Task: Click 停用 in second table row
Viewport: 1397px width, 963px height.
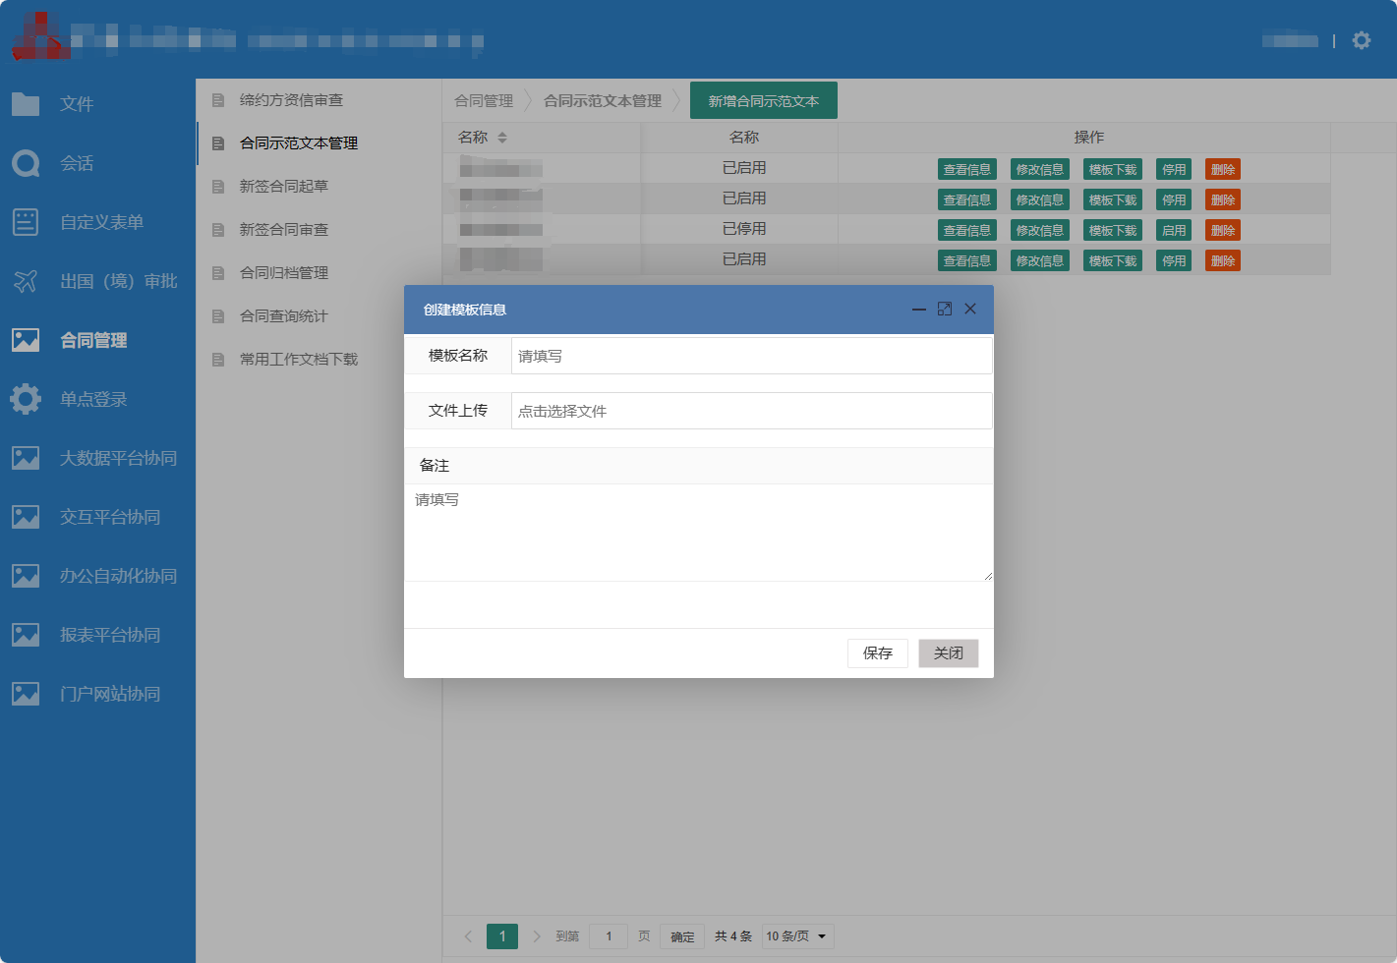Action: pyautogui.click(x=1174, y=200)
